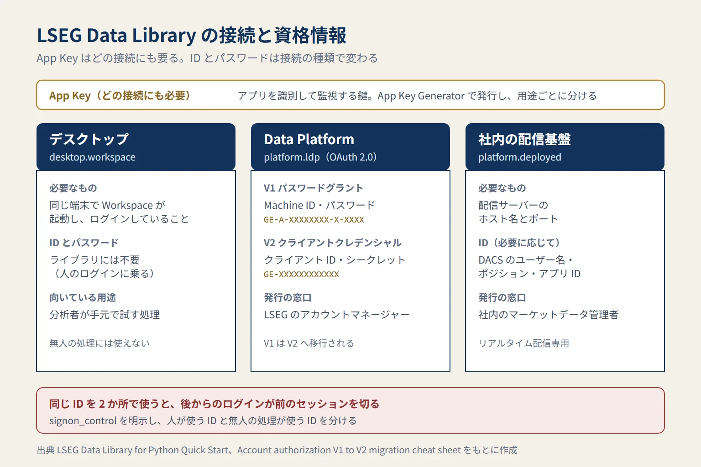Click the 'signon_control を明示し' line
Viewport: 701px width, 467px height.
[x=203, y=420]
